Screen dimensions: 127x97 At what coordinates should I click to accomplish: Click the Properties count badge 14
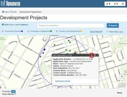(x=13, y=91)
